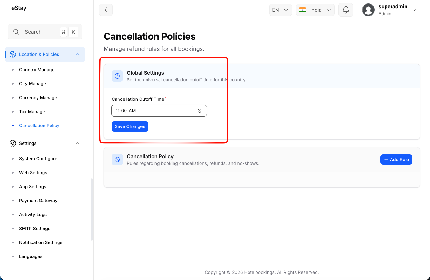Image resolution: width=430 pixels, height=280 pixels.
Task: Open Payment Gateway settings
Action: 38,201
